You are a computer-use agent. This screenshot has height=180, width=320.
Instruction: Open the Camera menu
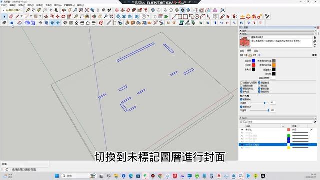[x=31, y=5]
